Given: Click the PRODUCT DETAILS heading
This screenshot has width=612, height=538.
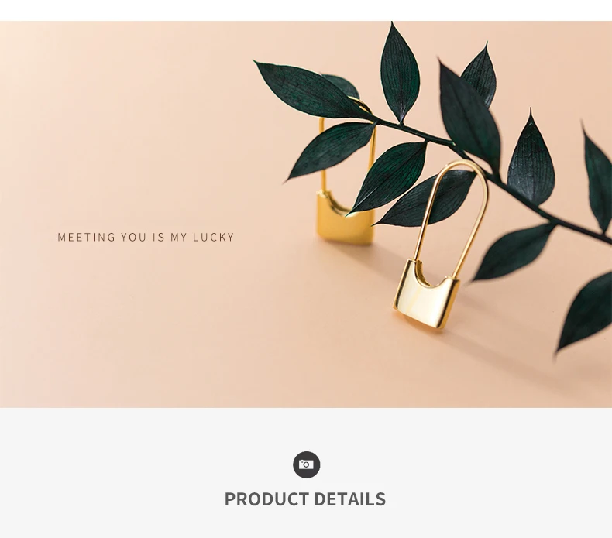Looking at the screenshot, I should point(304,499).
